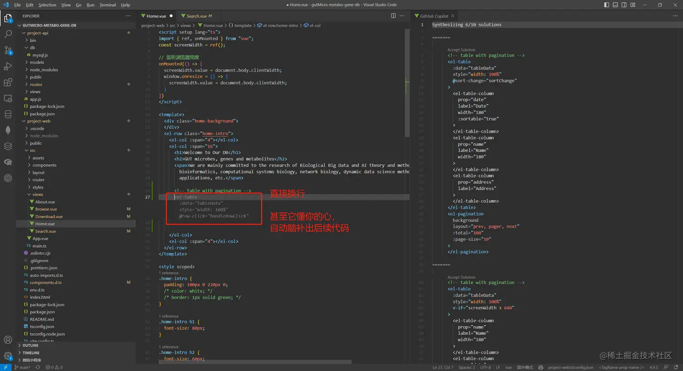Click template item in breadcrumb
Viewport: 683px width, 371px height.
tap(240, 25)
